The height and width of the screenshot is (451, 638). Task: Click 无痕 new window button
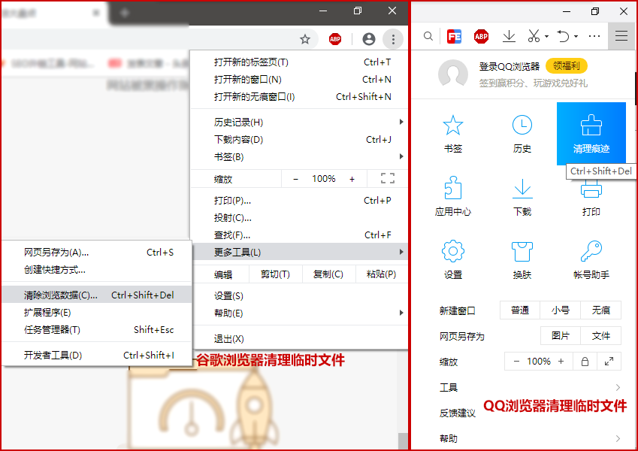click(601, 310)
